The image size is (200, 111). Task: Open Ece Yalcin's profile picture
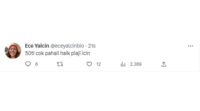(x=13, y=51)
